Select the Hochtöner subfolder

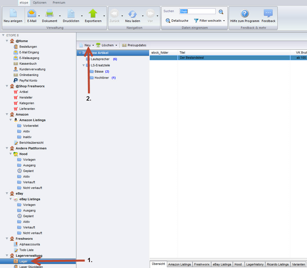tap(101, 78)
